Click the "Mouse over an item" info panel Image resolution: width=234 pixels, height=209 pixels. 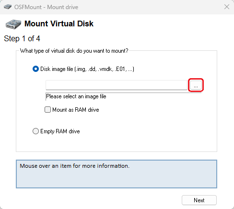point(117,174)
